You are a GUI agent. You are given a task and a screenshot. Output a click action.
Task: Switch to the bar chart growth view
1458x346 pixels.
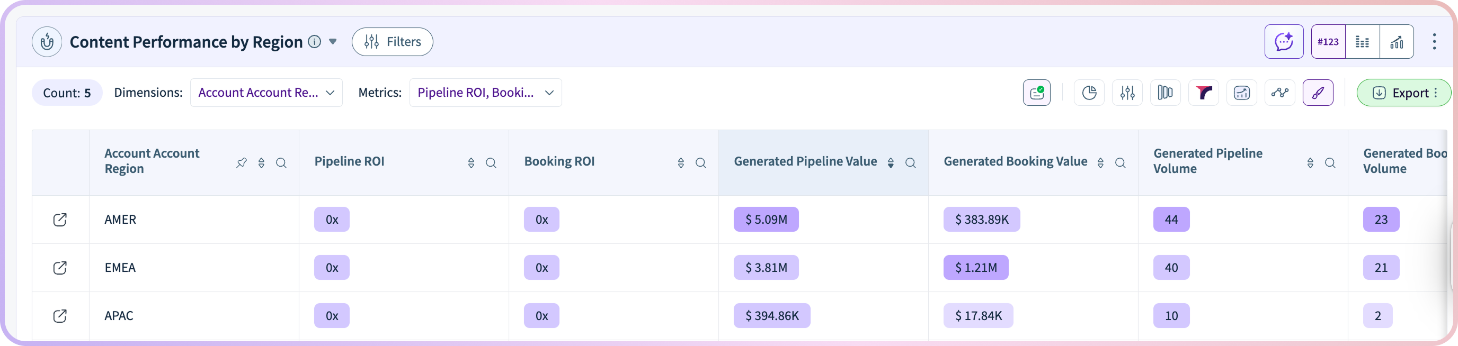[1397, 42]
